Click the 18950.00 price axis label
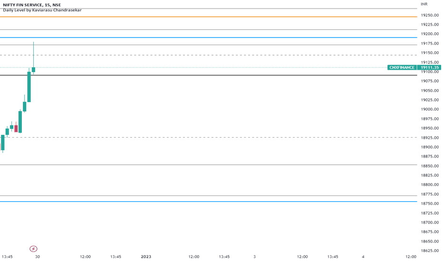Viewport: 443px width, 261px height. tap(430, 128)
